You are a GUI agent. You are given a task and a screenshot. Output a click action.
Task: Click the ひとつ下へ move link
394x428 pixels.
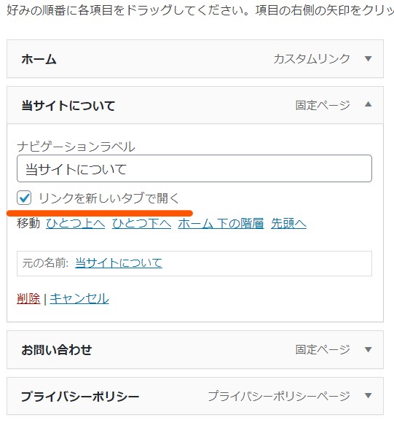point(141,223)
